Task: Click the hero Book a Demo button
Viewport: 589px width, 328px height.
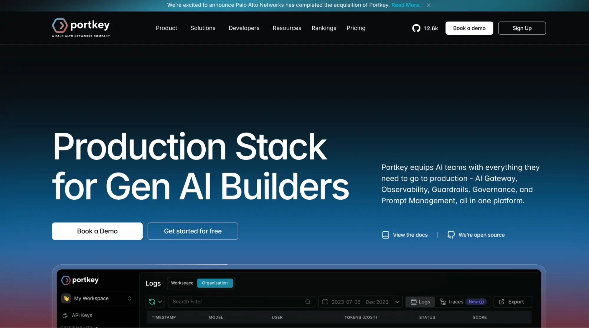Action: (97, 231)
